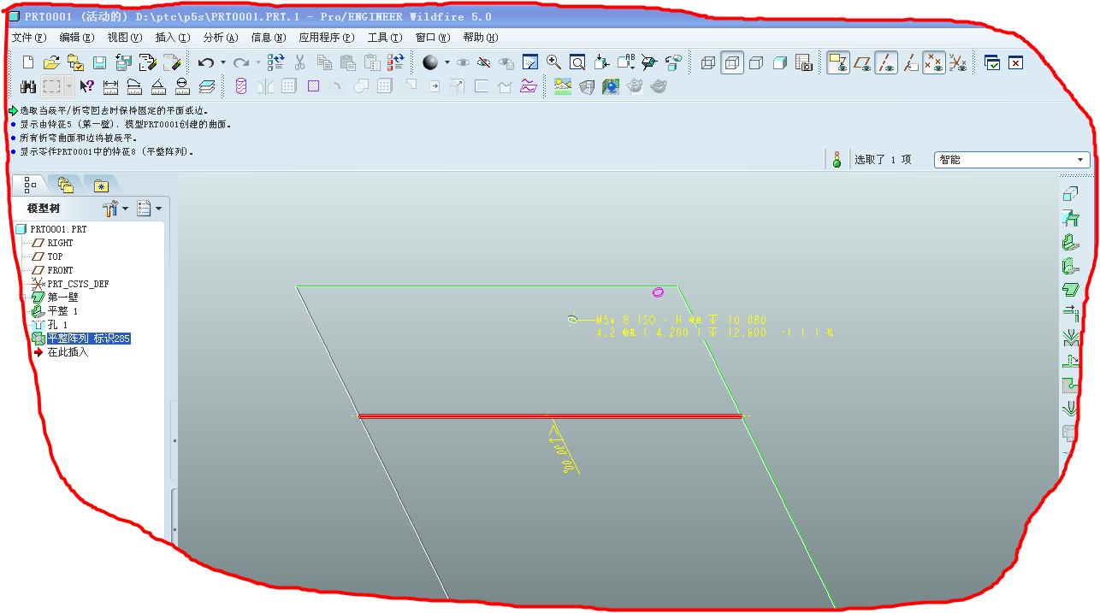The image size is (1100, 613).
Task: Switch to the favorites tab
Action: (101, 186)
